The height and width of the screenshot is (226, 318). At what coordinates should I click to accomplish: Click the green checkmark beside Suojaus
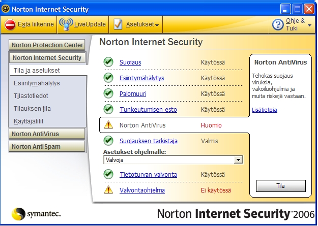point(108,62)
